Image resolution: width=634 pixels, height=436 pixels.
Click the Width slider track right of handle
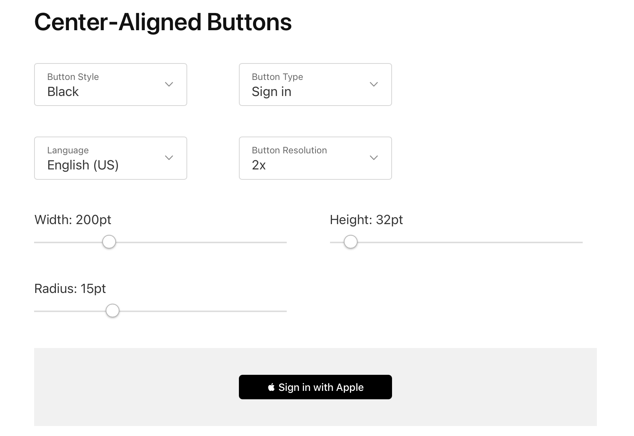coord(201,242)
